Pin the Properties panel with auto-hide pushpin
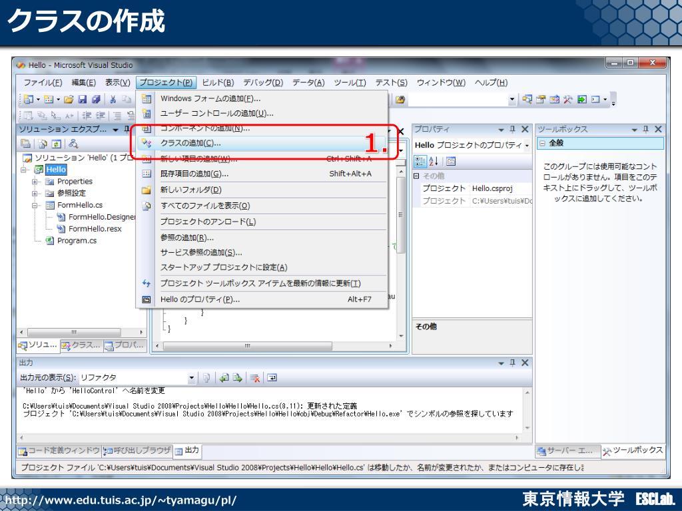The image size is (682, 511). click(x=512, y=129)
